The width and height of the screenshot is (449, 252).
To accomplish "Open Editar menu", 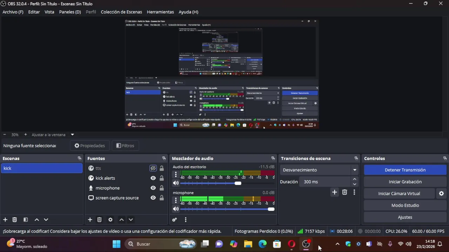I will pyautogui.click(x=34, y=12).
